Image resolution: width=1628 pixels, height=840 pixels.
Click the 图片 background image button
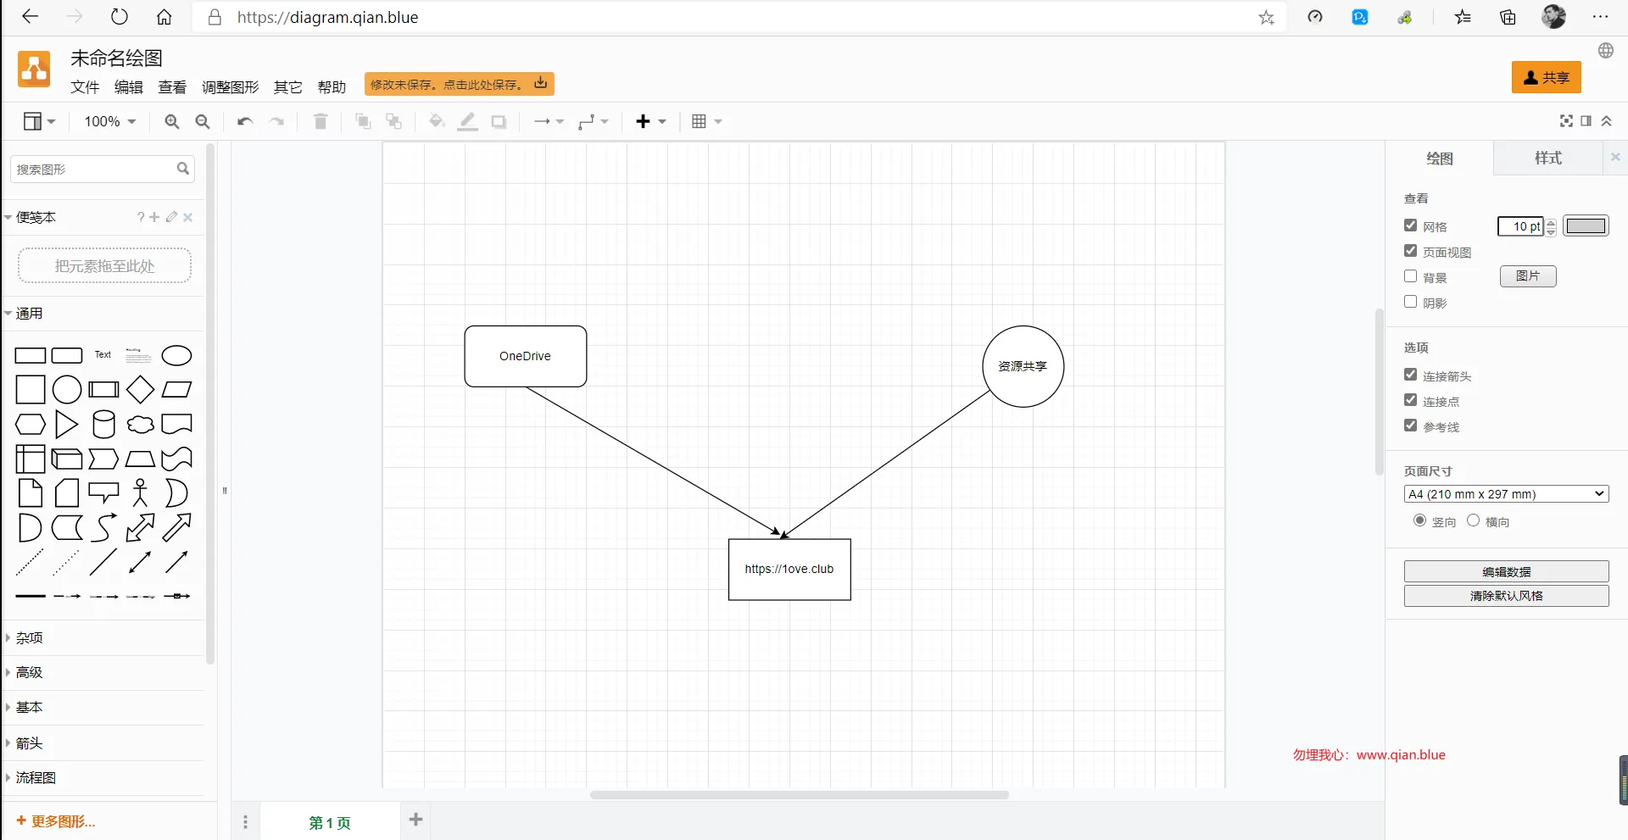[1528, 276]
